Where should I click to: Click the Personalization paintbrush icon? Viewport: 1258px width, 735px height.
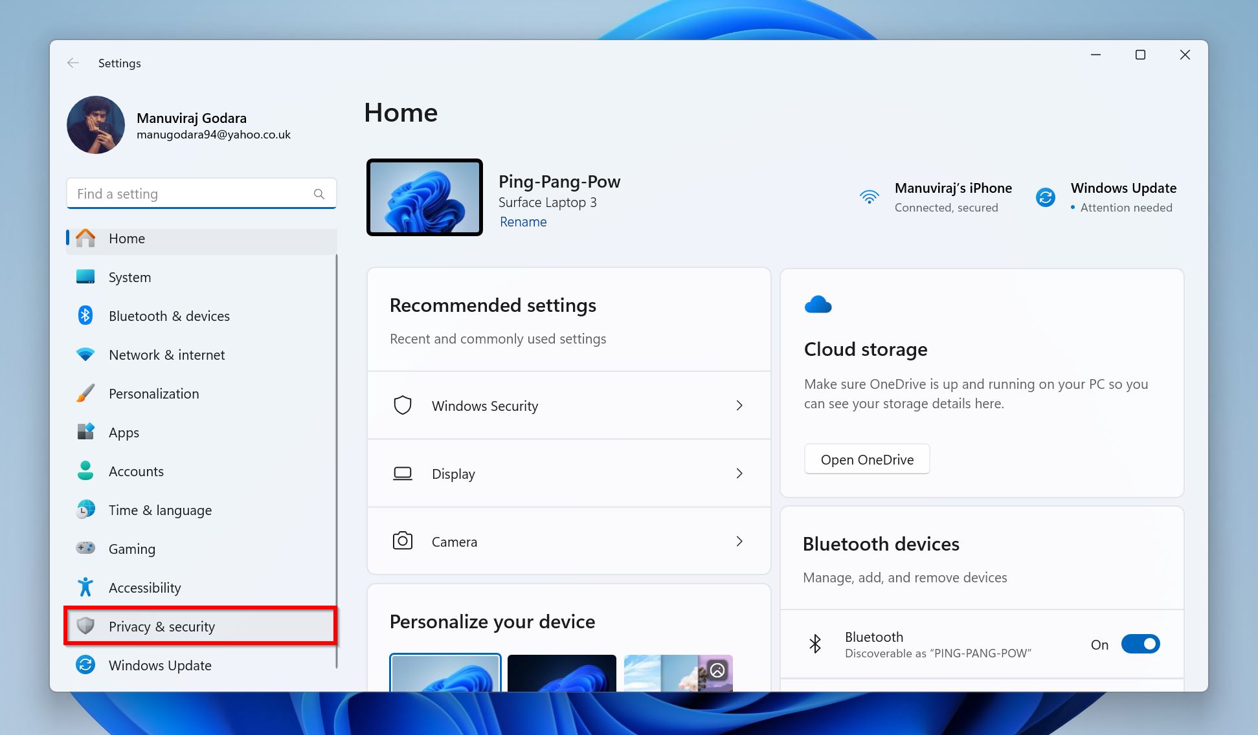(x=85, y=393)
